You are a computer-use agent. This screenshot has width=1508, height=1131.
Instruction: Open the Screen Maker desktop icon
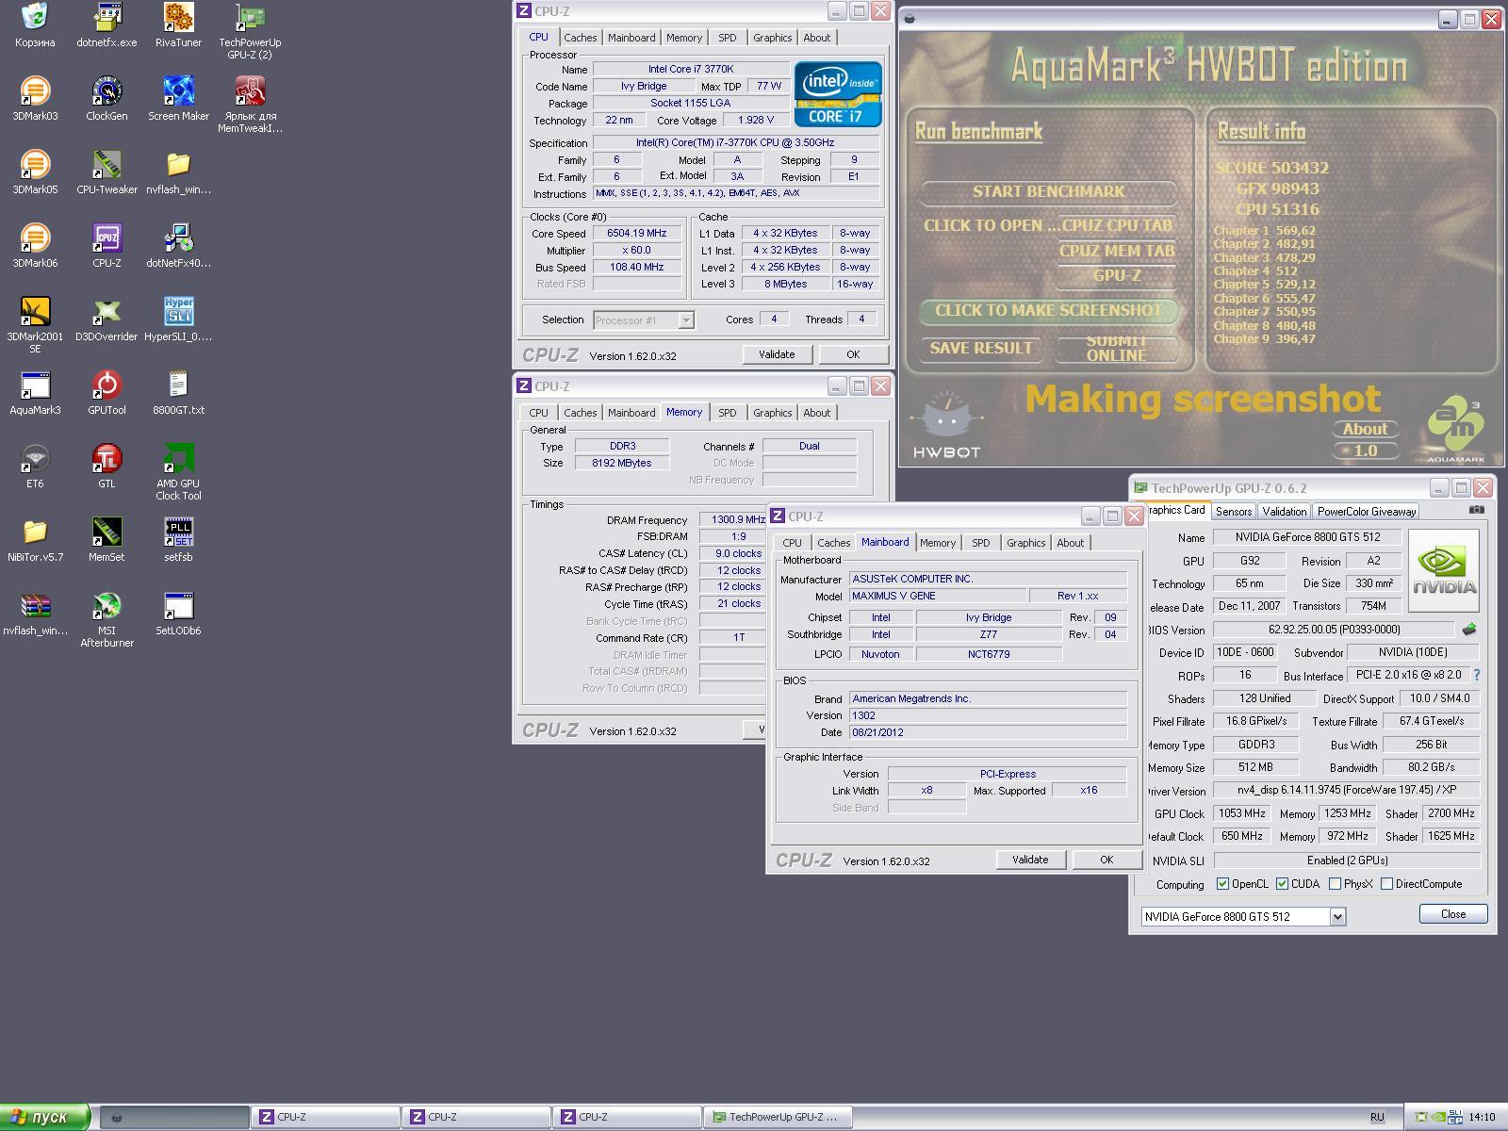point(178,98)
